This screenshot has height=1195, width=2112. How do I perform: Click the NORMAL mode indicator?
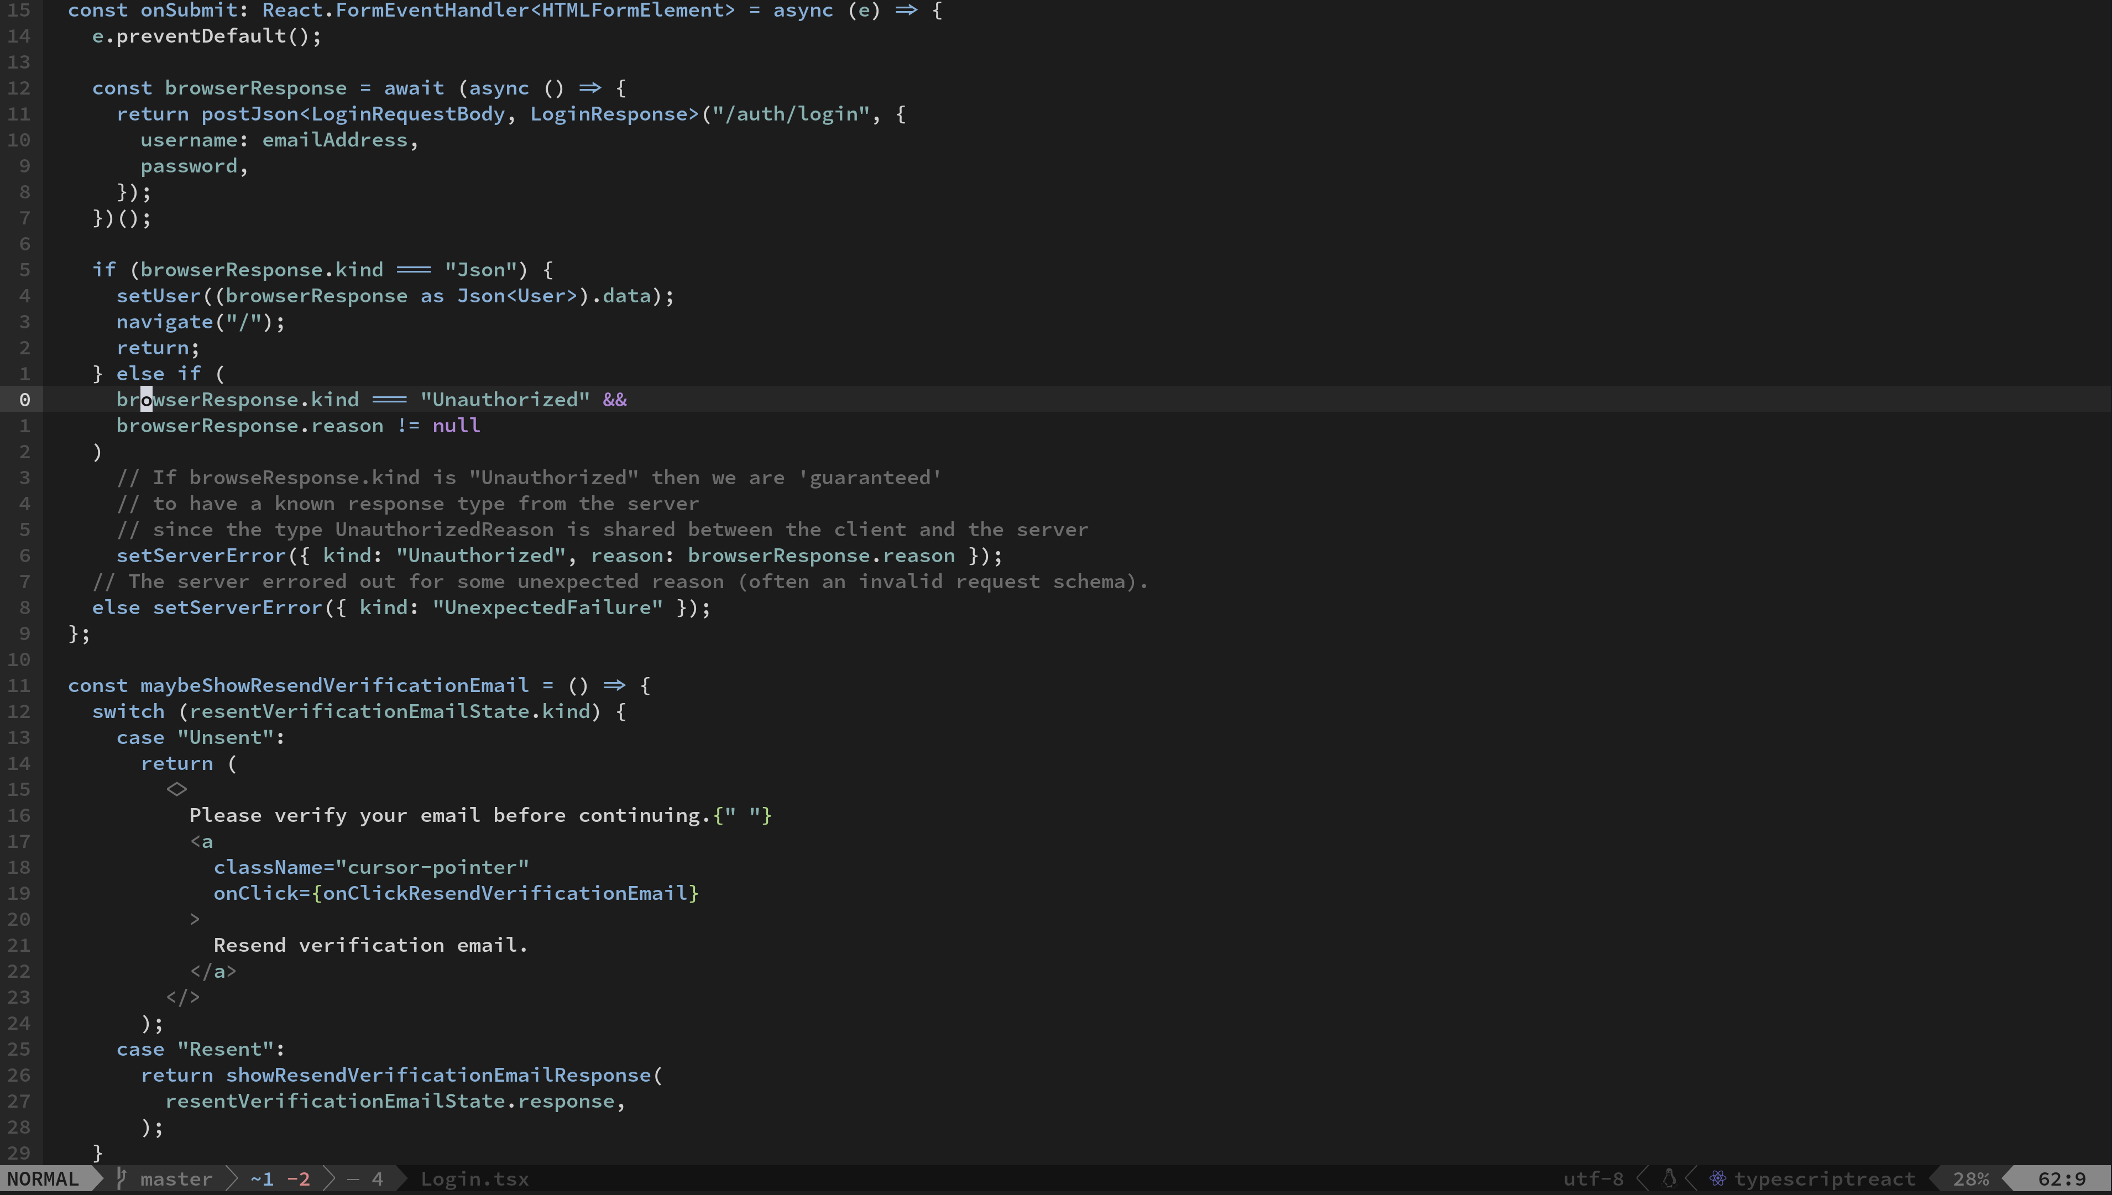[43, 1178]
